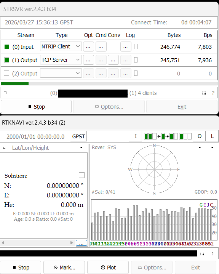The image size is (219, 274).
Task: Open RTKNAVI output streams with O button
Action: point(200,136)
